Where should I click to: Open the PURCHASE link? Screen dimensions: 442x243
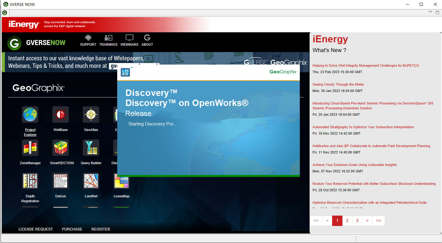pos(72,229)
